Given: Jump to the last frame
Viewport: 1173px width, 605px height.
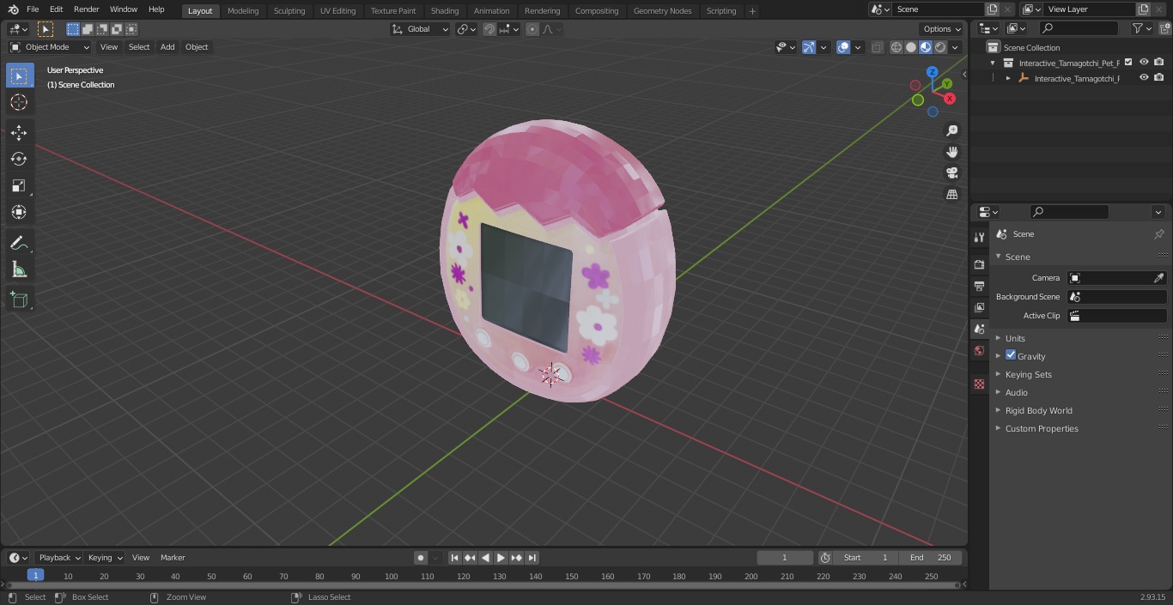Looking at the screenshot, I should click(x=532, y=558).
